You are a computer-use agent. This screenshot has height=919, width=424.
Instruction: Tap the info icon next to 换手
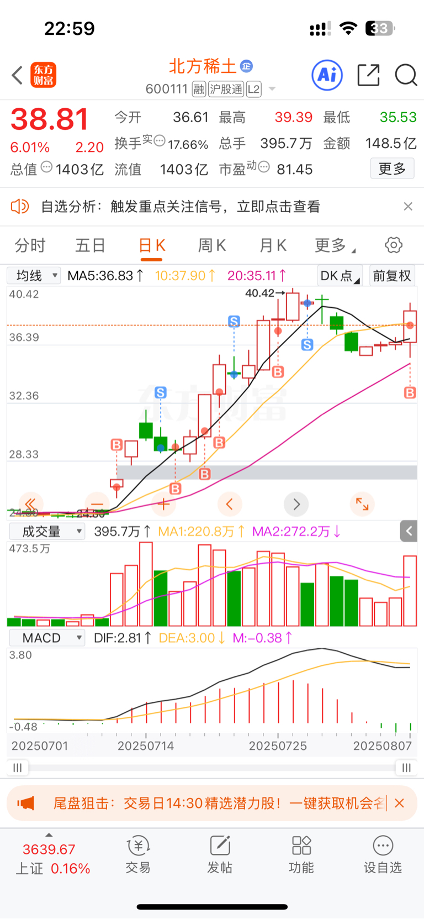point(159,140)
